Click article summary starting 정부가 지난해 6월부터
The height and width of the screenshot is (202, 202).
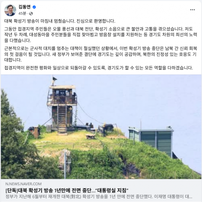tap(99, 196)
